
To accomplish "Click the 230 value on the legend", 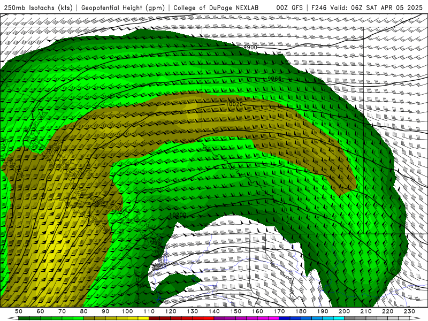I will pos(409,311).
